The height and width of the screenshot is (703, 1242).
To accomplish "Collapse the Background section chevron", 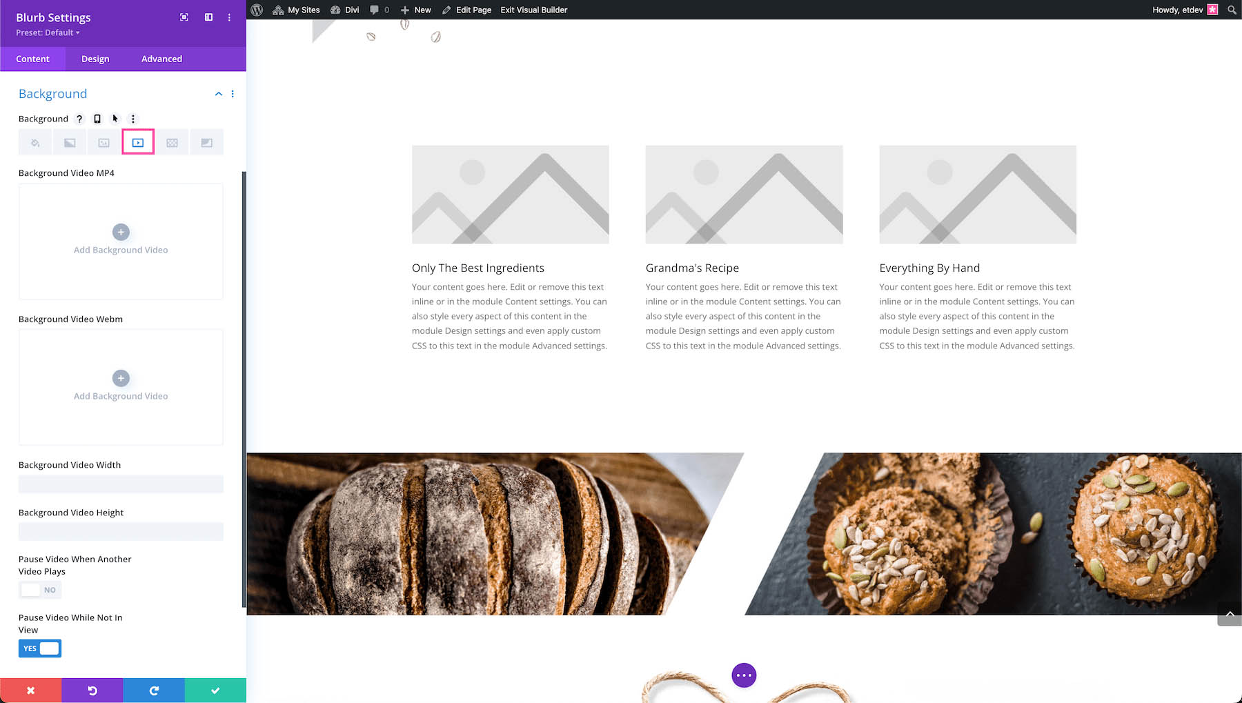I will (219, 94).
